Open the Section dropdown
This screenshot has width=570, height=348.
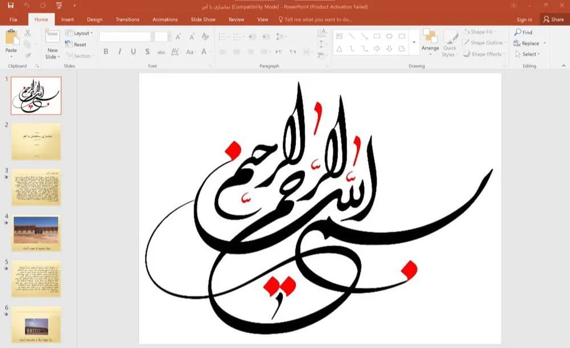80,56
